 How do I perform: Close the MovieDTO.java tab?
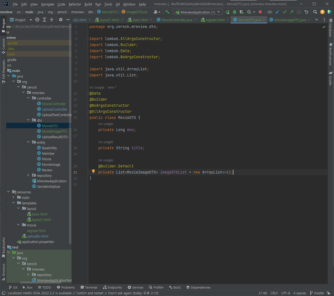pyautogui.click(x=264, y=20)
